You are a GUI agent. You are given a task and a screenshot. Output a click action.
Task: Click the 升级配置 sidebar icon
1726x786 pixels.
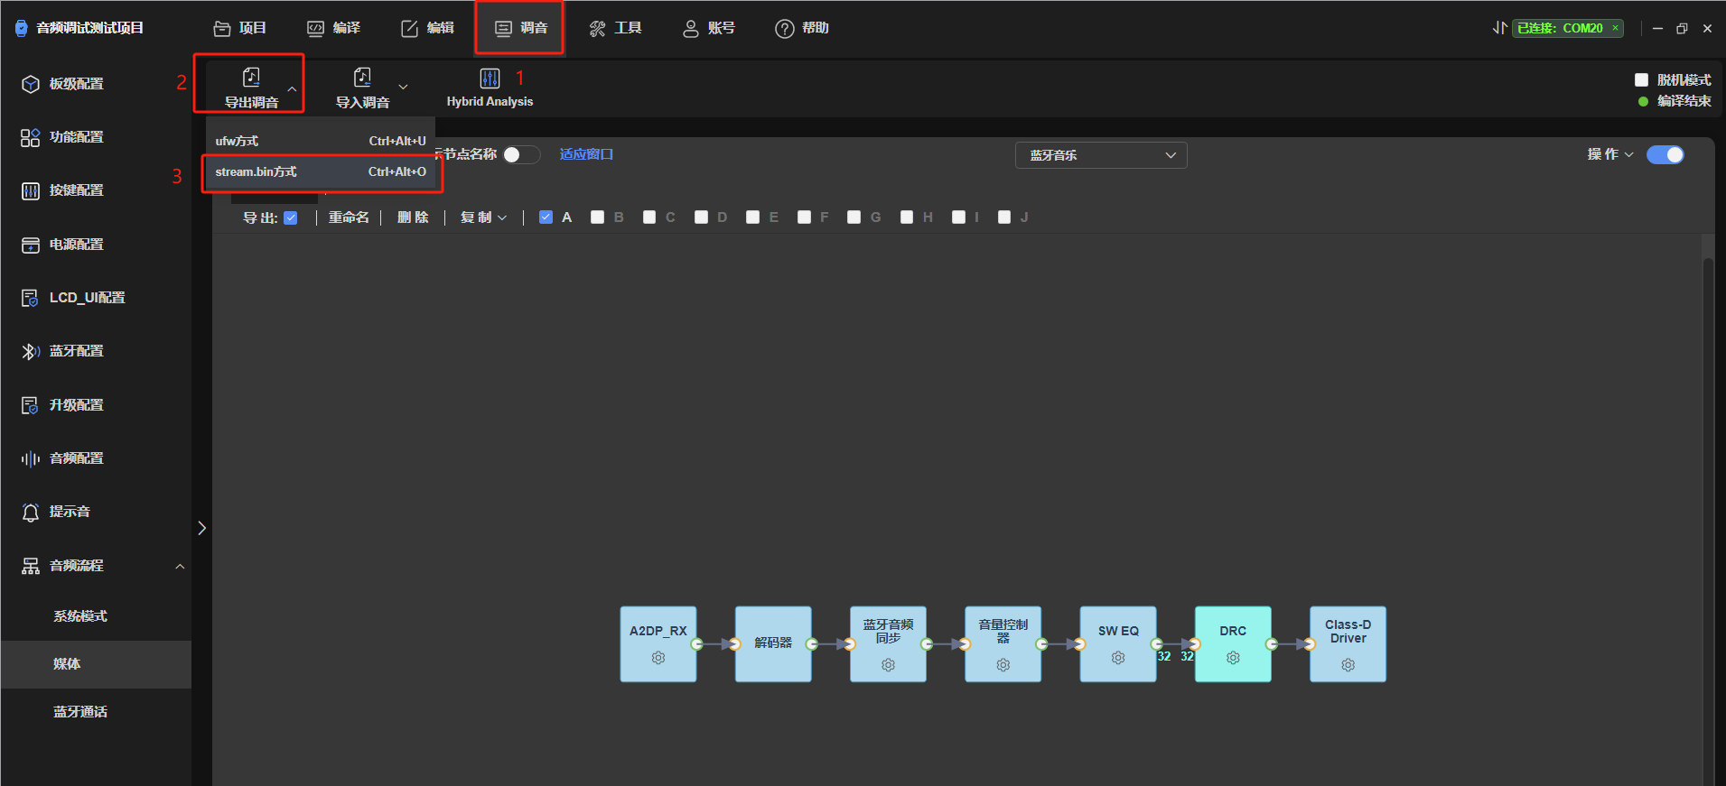pyautogui.click(x=31, y=405)
